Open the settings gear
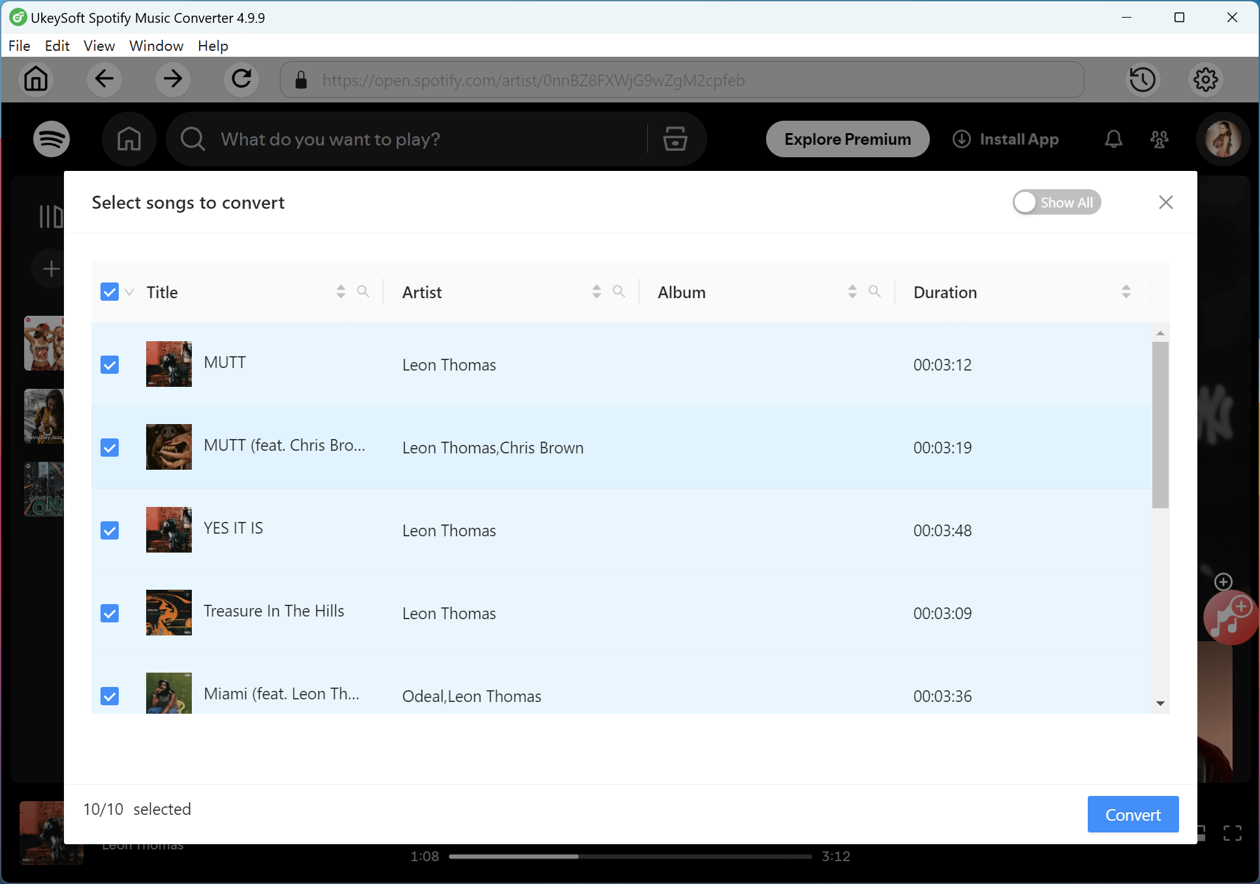Image resolution: width=1260 pixels, height=884 pixels. (1205, 80)
